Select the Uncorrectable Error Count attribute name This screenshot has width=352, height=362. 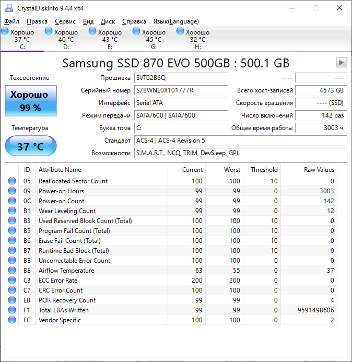point(74,261)
